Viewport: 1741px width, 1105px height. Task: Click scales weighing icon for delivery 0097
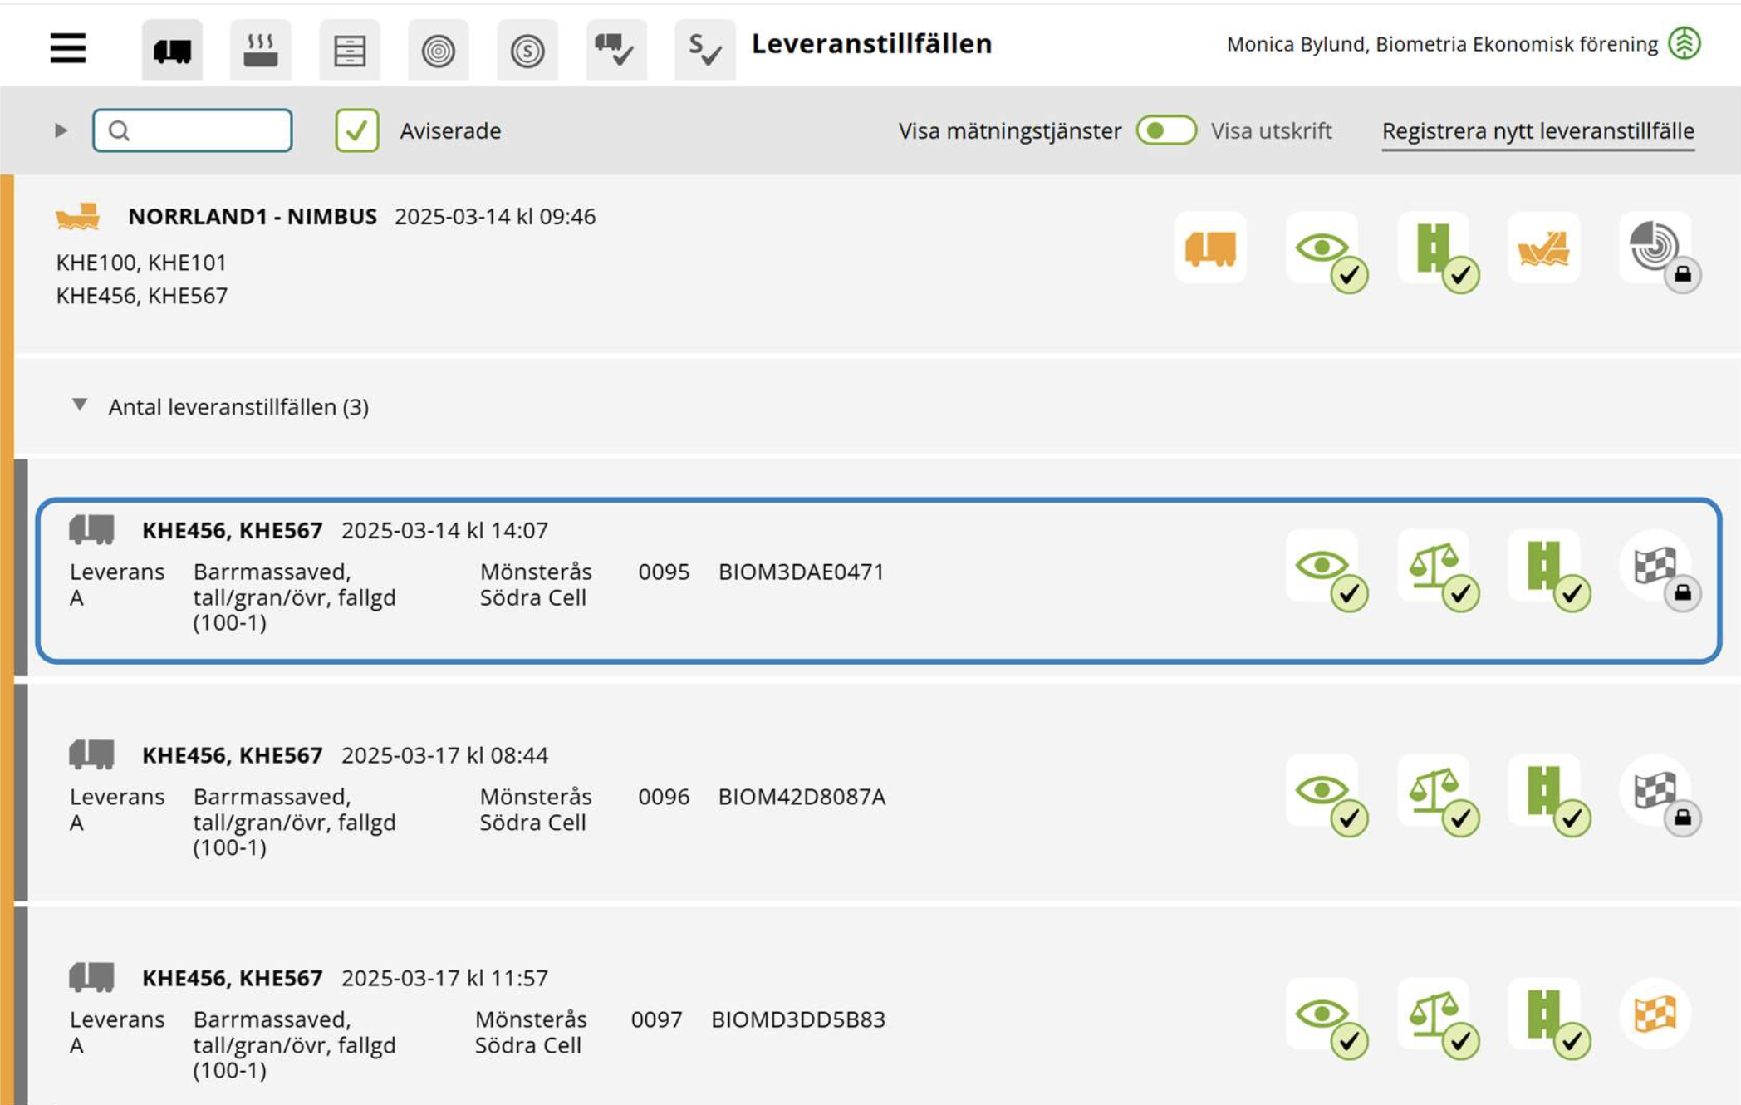tap(1437, 1019)
